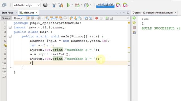Screen dimensions: 181x101
Task: Click Re-run with different parameters icon
Action: [134, 23]
